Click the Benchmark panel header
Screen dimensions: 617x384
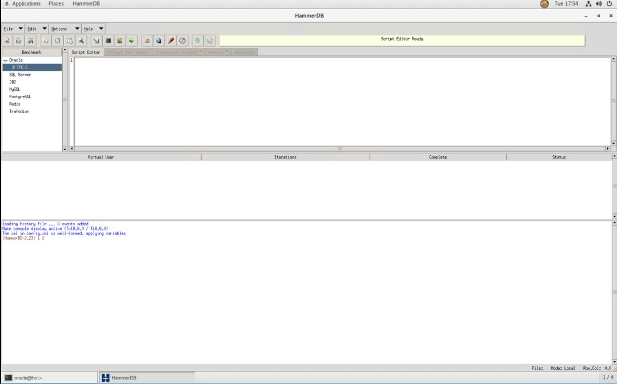pyautogui.click(x=32, y=52)
